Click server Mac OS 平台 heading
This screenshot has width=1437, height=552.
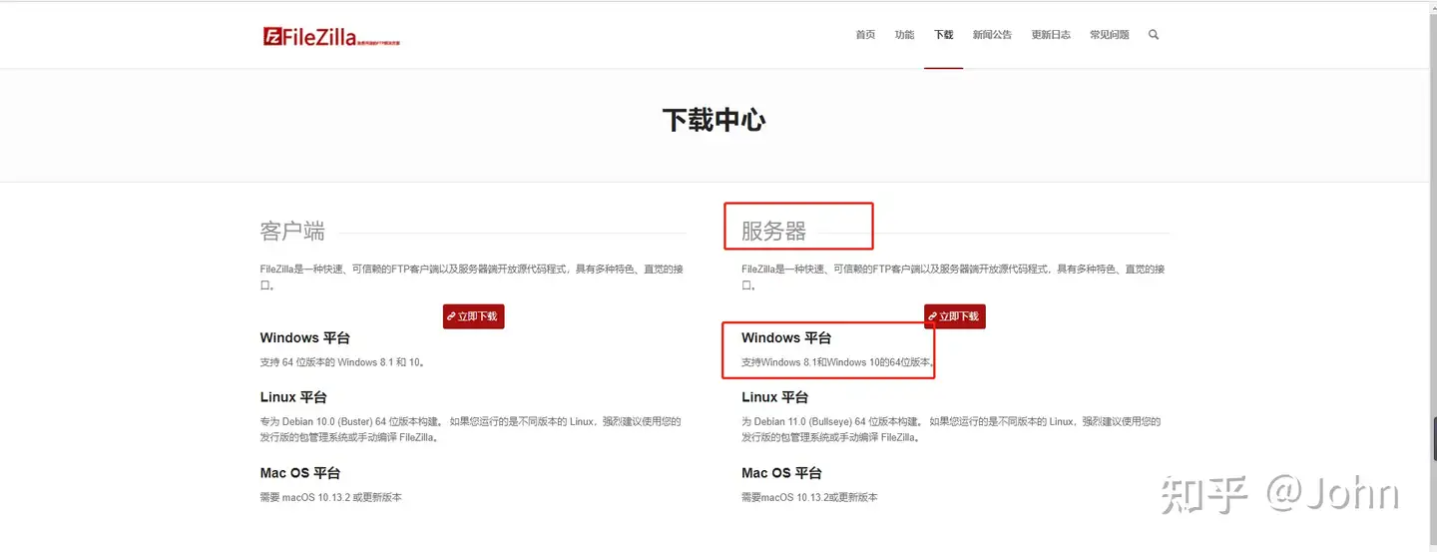[x=781, y=473]
